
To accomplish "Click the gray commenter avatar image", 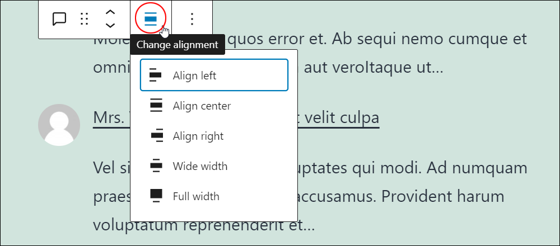I will [59, 125].
